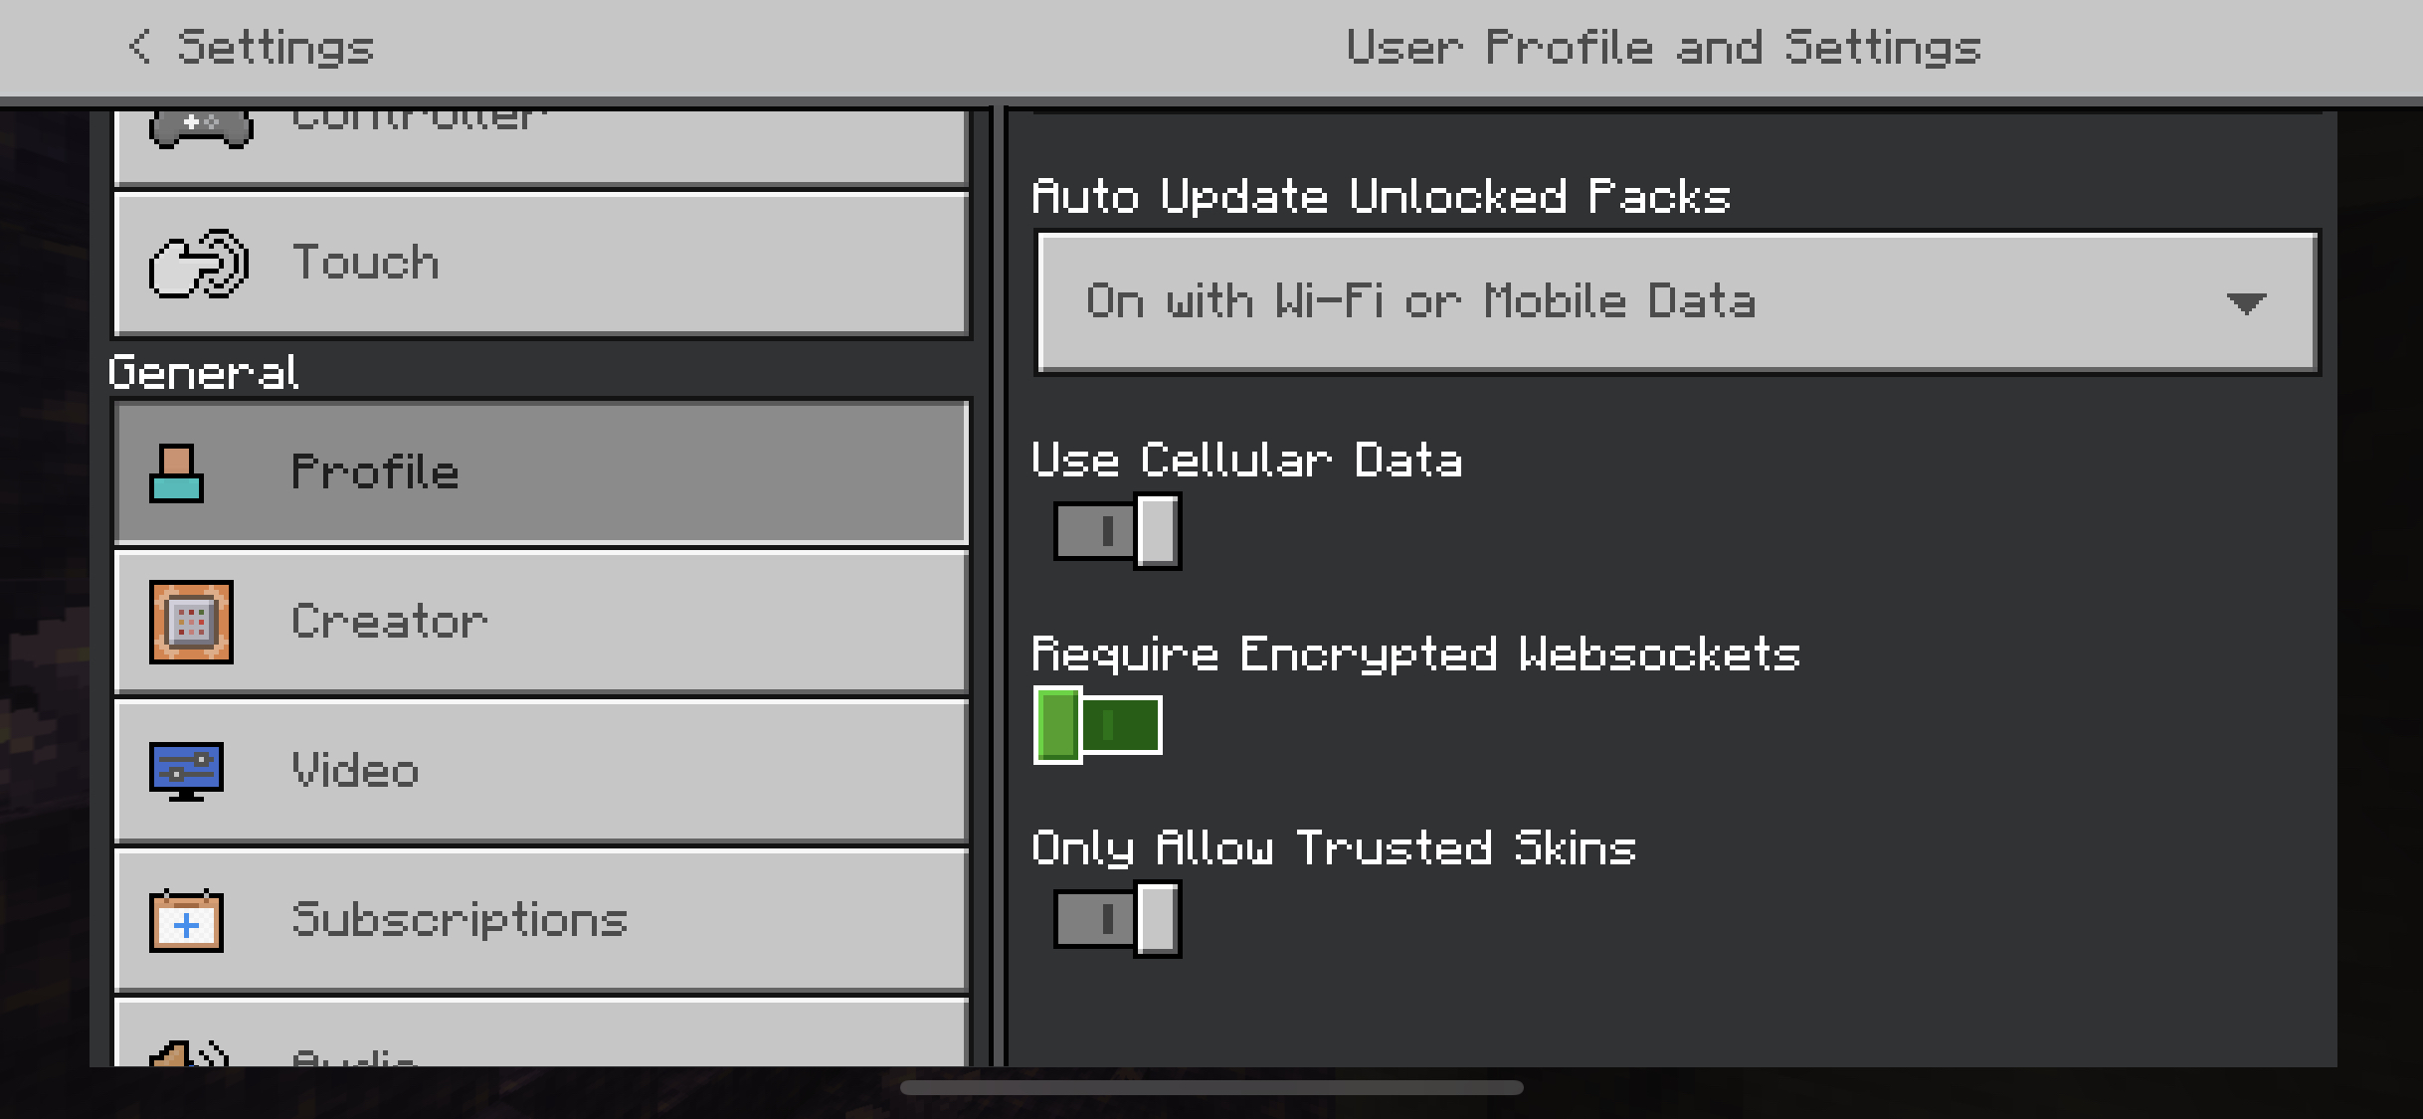Screen dimensions: 2423x1119
Task: Click the Profile character icon
Action: click(x=176, y=473)
